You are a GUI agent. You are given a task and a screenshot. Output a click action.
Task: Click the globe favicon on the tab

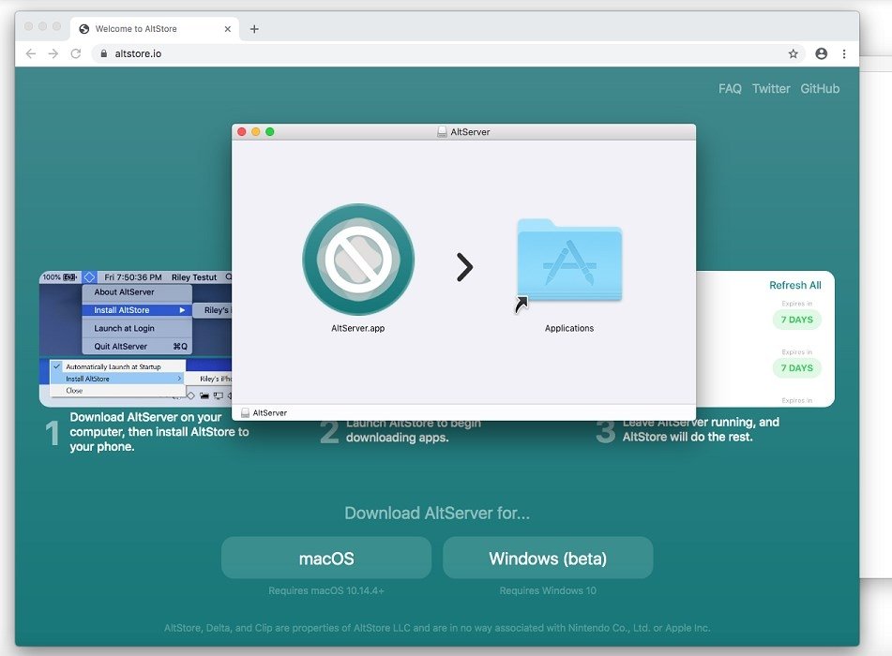84,29
